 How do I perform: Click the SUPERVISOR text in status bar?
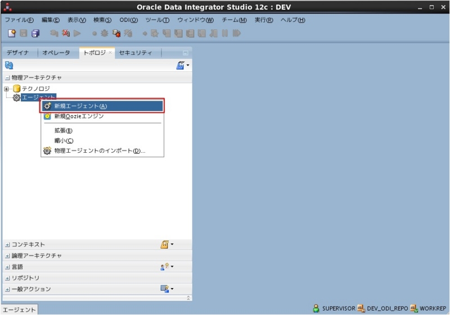click(339, 308)
